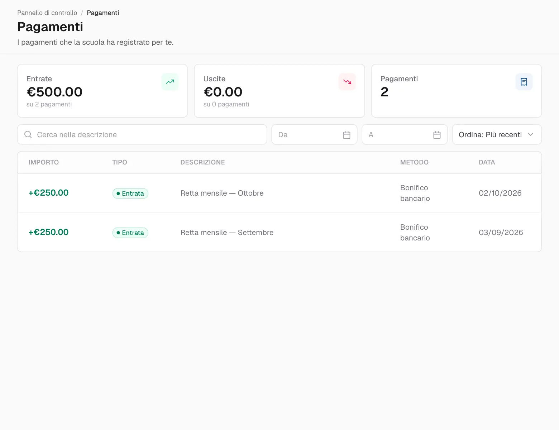Select the Retta mensile — Settembre description
559x430 pixels.
(227, 233)
